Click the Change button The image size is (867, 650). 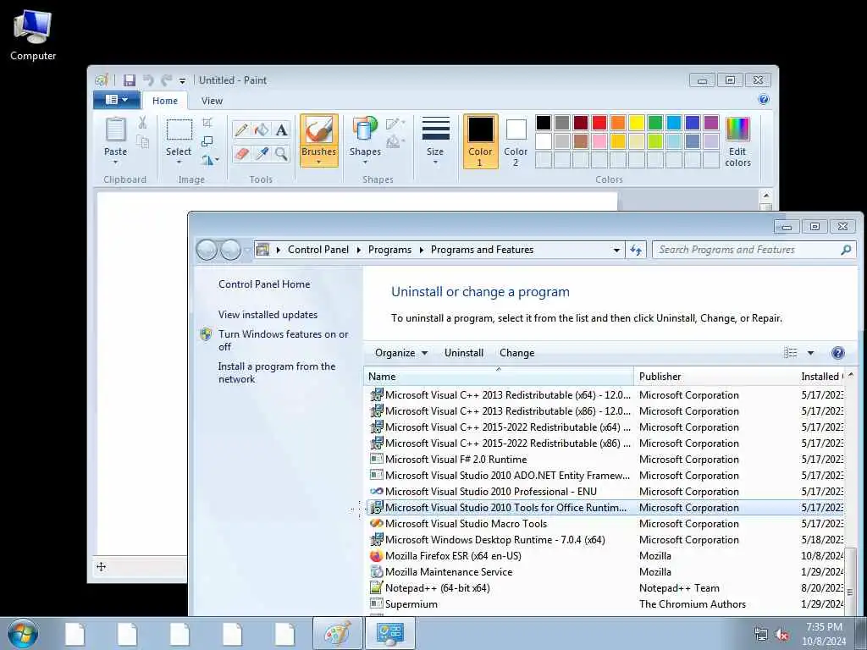pyautogui.click(x=516, y=353)
